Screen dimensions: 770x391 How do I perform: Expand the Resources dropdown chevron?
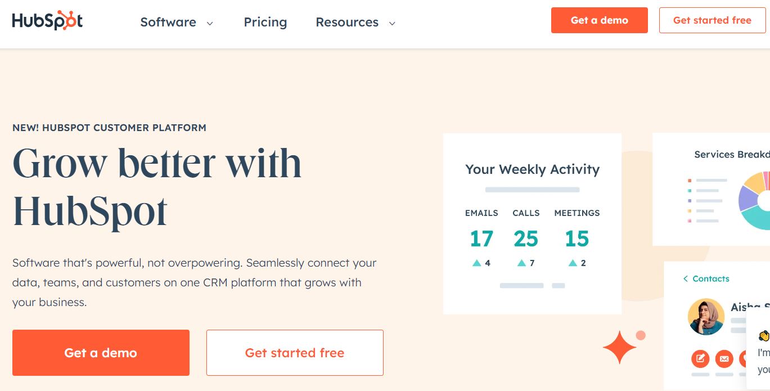(x=392, y=23)
